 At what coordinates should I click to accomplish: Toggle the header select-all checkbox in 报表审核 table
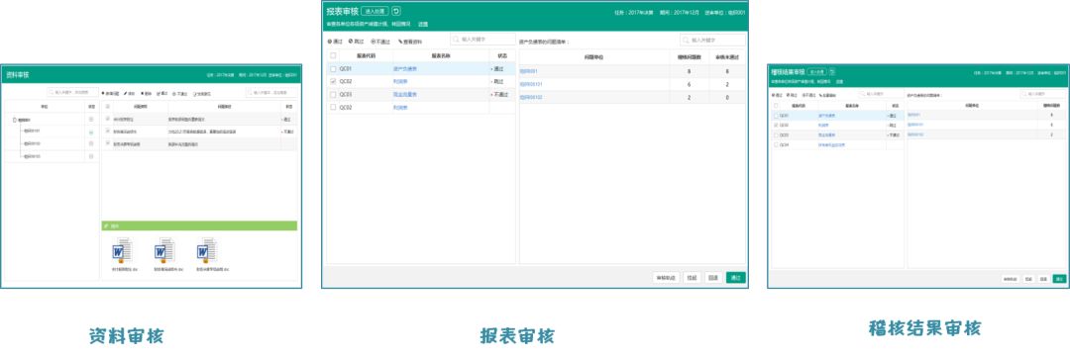tap(333, 55)
